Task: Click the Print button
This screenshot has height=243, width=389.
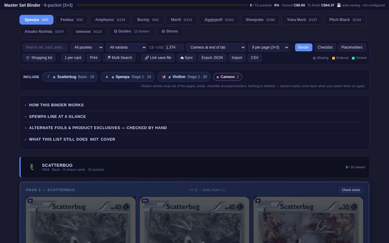Action: click(x=94, y=58)
